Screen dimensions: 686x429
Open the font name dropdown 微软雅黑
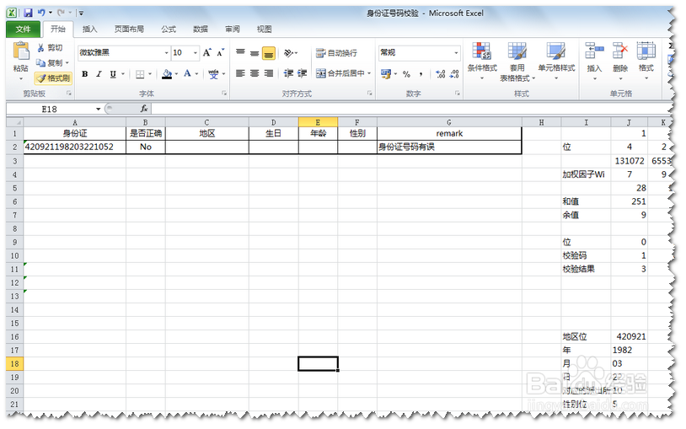point(166,52)
